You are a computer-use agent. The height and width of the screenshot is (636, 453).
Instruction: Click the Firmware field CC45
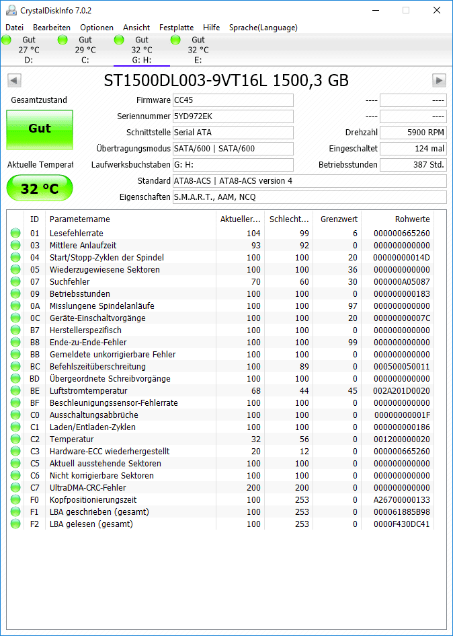[x=233, y=100]
